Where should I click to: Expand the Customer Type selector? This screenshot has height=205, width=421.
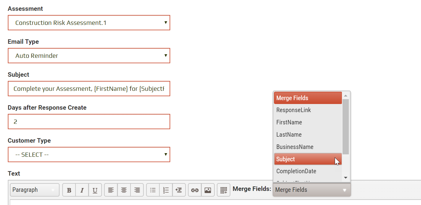click(x=89, y=155)
